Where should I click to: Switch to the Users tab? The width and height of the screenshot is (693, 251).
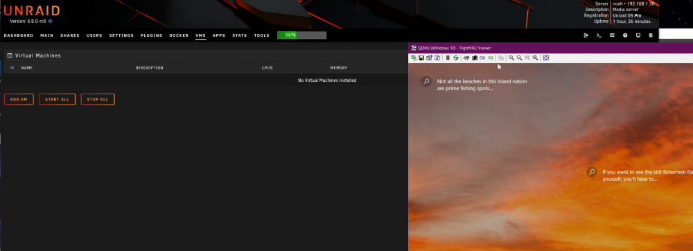coord(94,35)
